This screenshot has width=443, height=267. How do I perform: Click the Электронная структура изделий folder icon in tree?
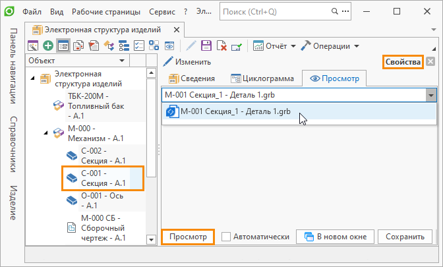45,79
